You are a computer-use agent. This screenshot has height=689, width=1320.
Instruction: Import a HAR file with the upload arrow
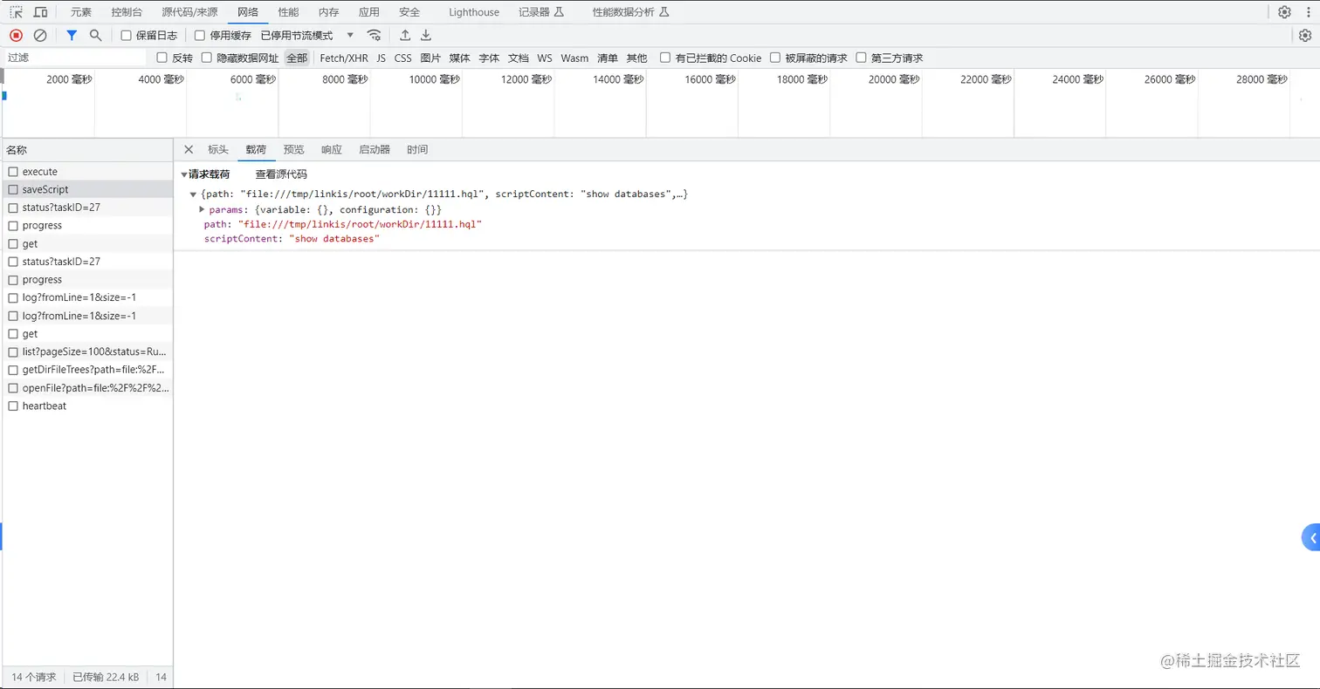click(405, 36)
